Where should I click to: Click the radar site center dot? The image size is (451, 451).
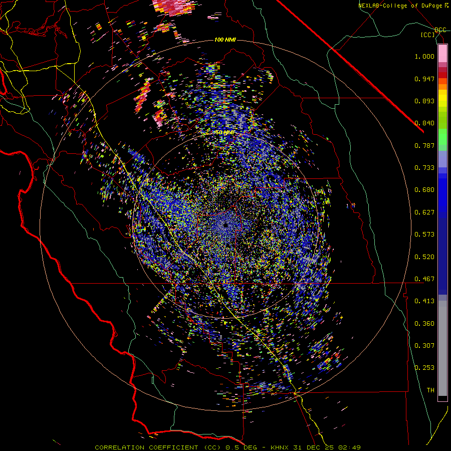225,225
